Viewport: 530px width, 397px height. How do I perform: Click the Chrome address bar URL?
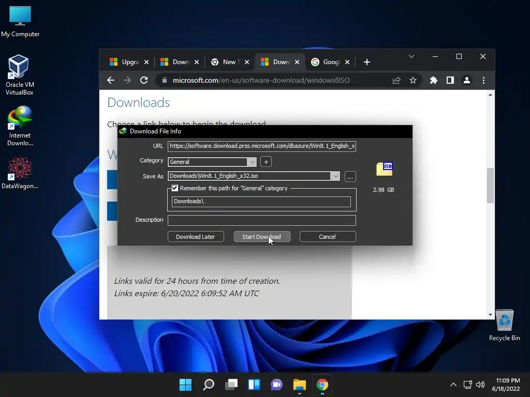point(261,80)
